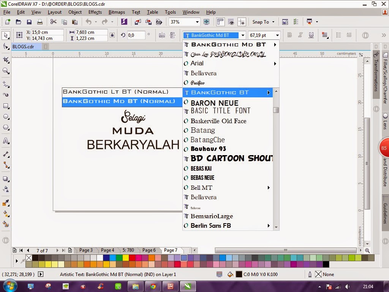This screenshot has width=389, height=292.
Task: Toggle the lock ratio padlock
Action: (x=112, y=35)
